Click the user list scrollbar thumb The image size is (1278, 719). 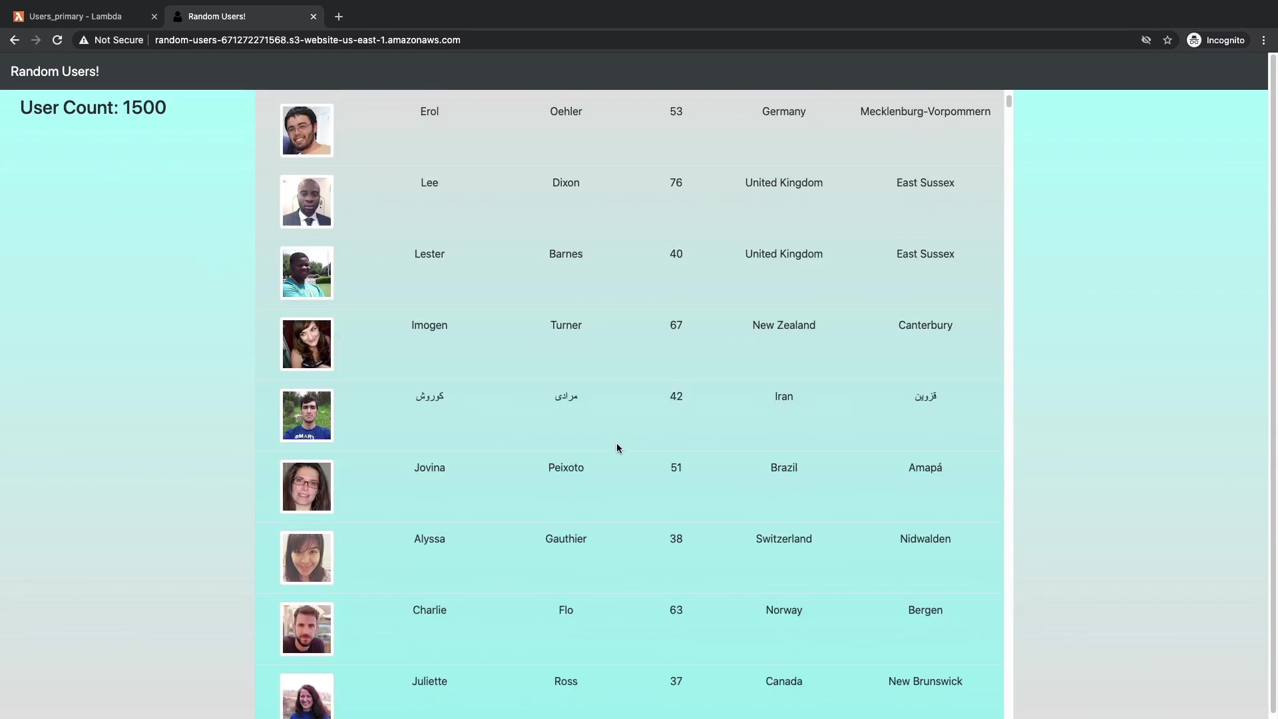point(1009,101)
